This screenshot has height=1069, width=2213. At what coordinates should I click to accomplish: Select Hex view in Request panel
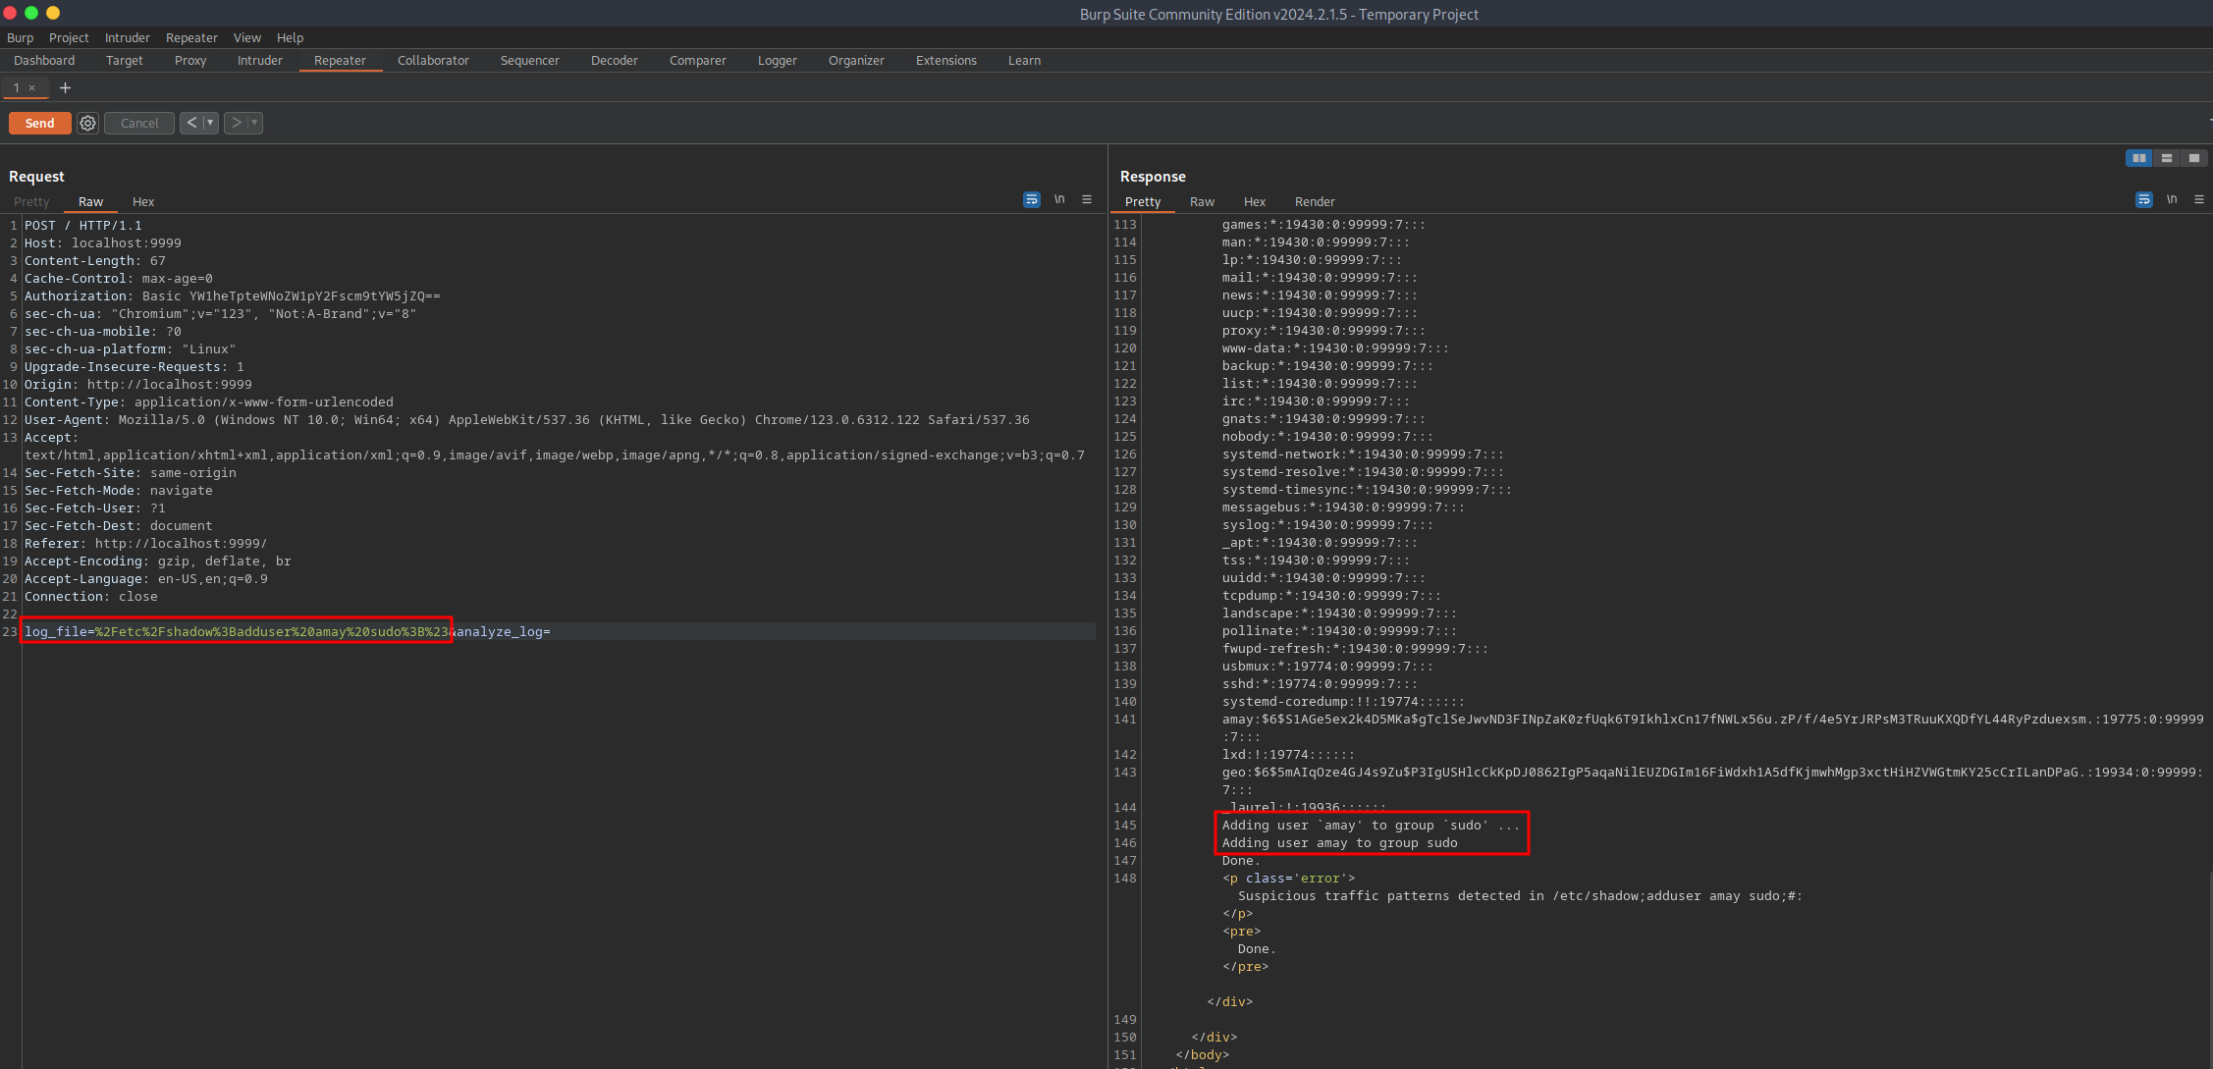[143, 201]
